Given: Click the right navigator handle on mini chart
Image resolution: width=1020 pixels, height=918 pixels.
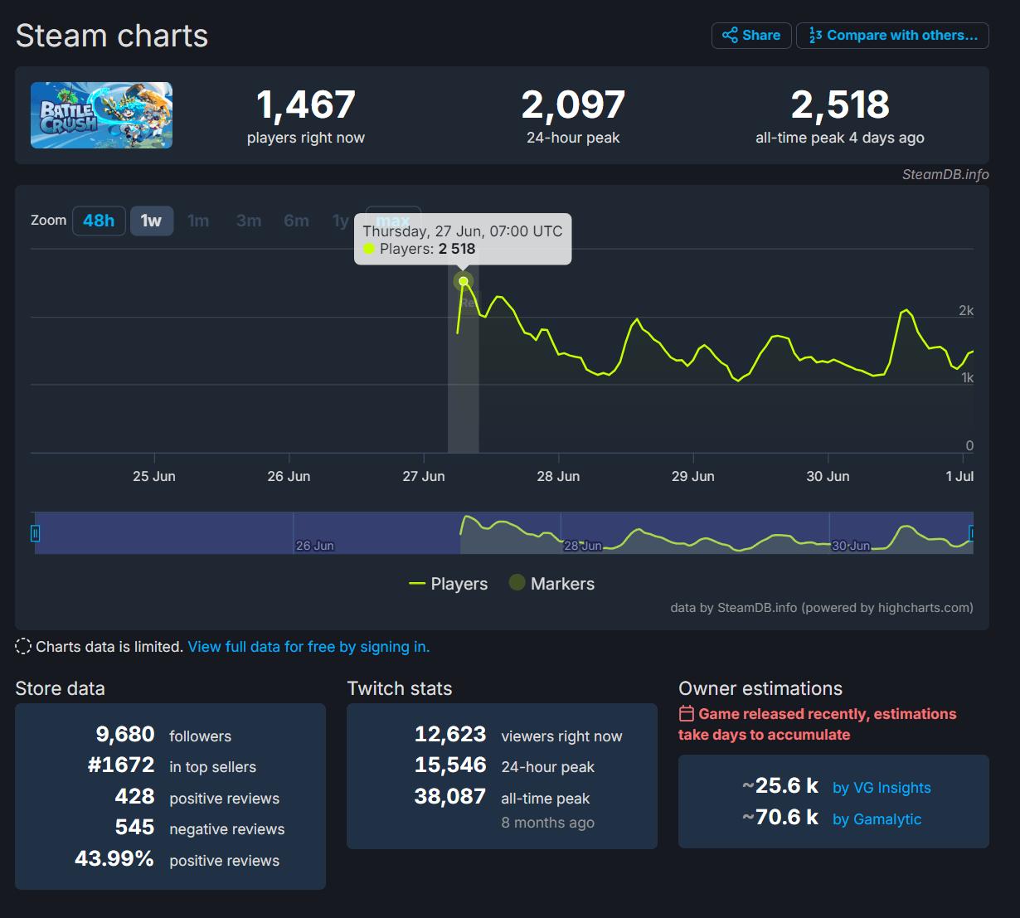Looking at the screenshot, I should point(972,533).
